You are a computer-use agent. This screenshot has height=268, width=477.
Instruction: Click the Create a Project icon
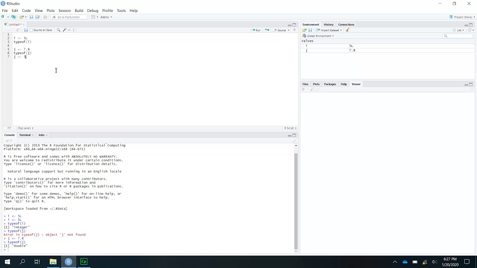tap(14, 17)
